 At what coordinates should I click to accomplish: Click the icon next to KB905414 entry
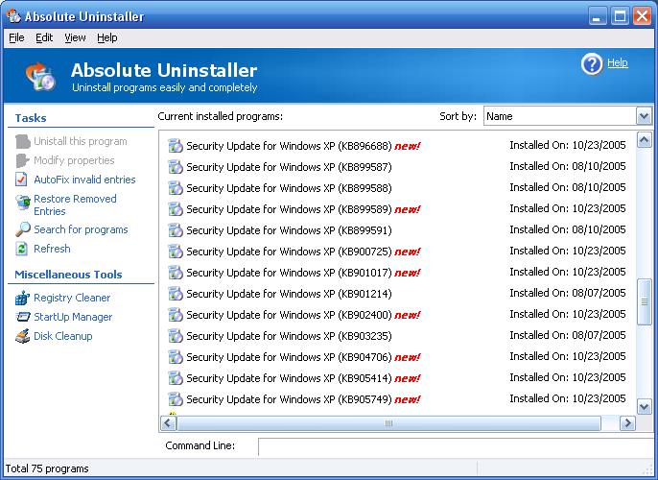click(x=176, y=378)
